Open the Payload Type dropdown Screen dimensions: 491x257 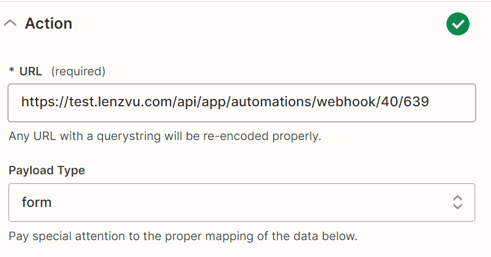tap(242, 202)
